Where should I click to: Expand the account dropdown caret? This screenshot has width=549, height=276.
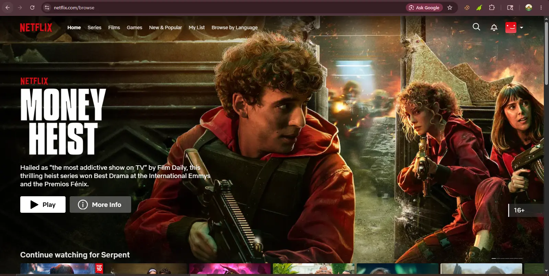(522, 27)
